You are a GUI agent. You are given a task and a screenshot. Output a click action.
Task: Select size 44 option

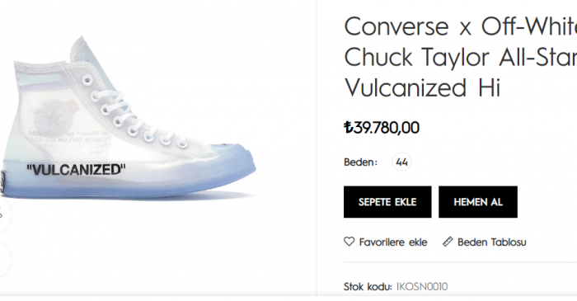coord(401,162)
